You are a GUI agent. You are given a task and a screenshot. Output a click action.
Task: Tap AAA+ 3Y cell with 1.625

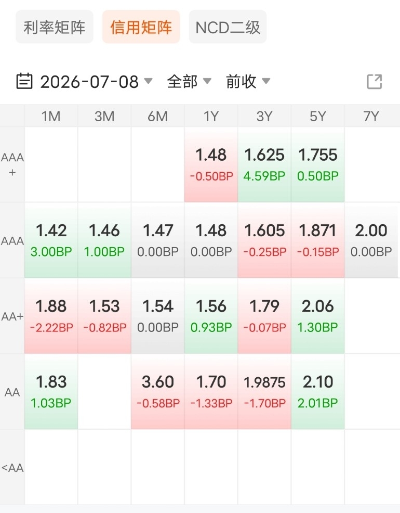click(264, 164)
